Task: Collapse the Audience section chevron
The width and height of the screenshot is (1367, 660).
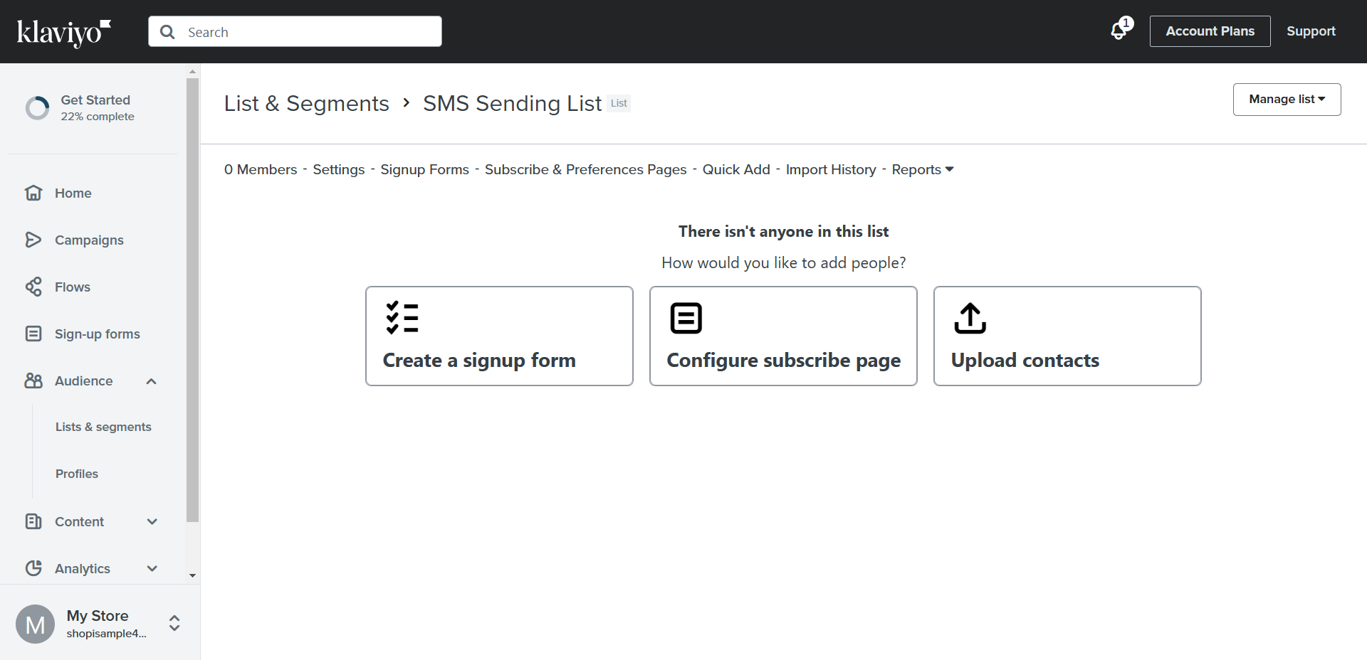Action: 151,381
